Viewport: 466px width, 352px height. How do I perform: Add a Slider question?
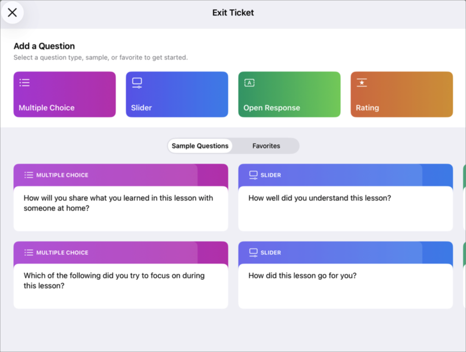pos(177,94)
